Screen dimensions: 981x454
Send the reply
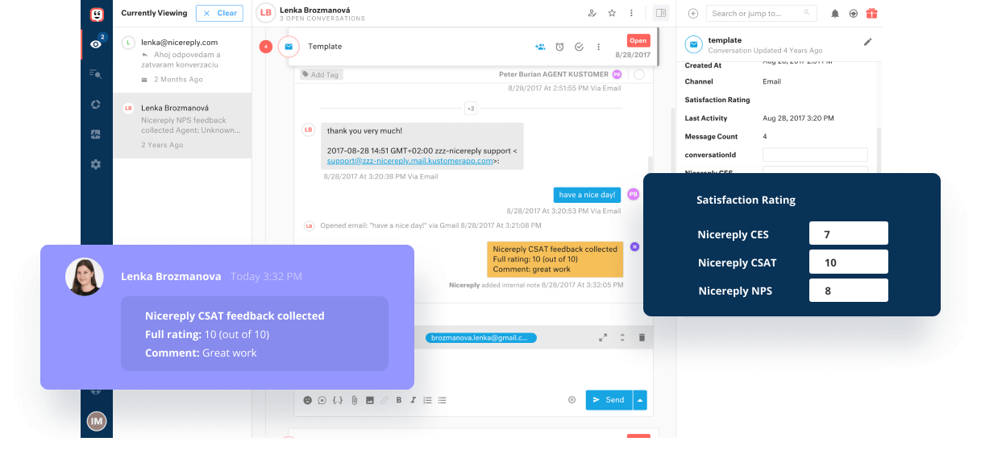(609, 399)
